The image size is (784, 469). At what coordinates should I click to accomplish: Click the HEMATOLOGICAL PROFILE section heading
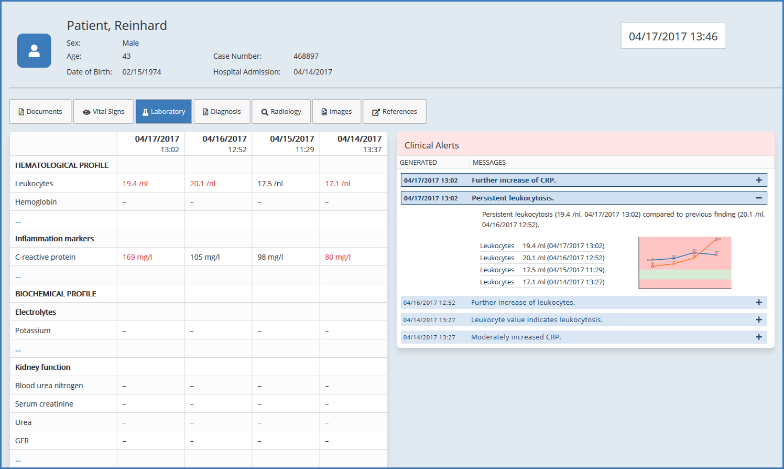62,165
